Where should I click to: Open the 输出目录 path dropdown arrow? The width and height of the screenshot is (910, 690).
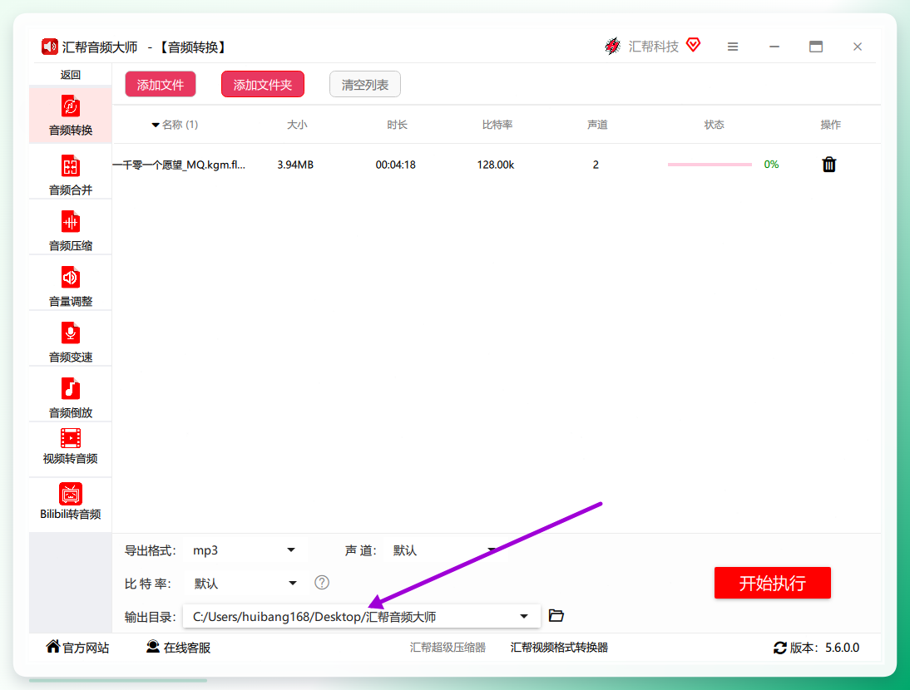[x=524, y=616]
